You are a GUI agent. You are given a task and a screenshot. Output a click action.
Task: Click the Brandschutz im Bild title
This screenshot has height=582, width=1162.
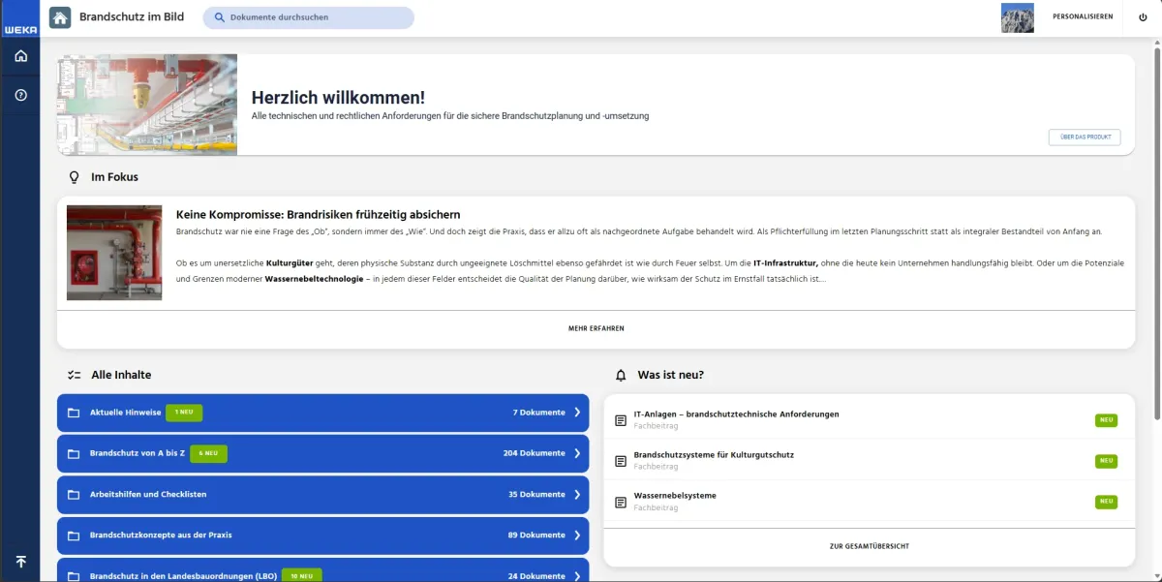point(133,16)
